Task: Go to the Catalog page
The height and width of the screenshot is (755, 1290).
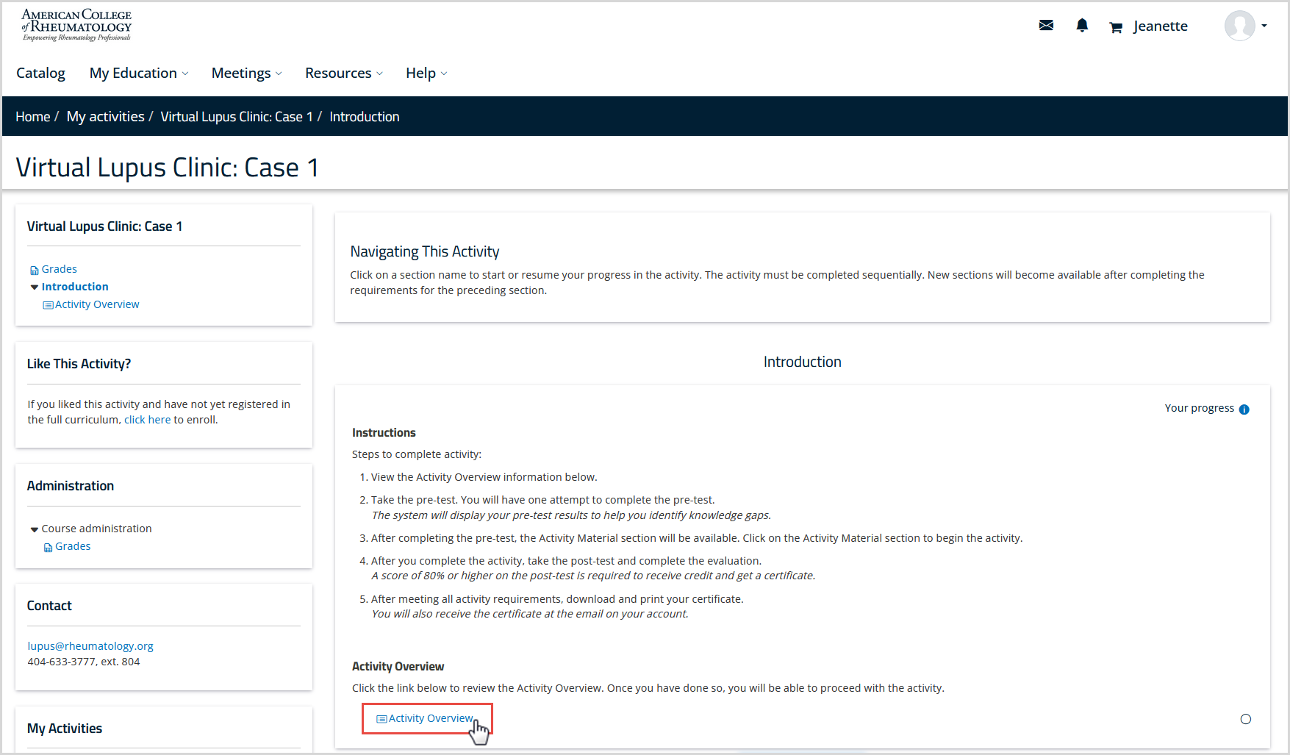Action: (40, 73)
